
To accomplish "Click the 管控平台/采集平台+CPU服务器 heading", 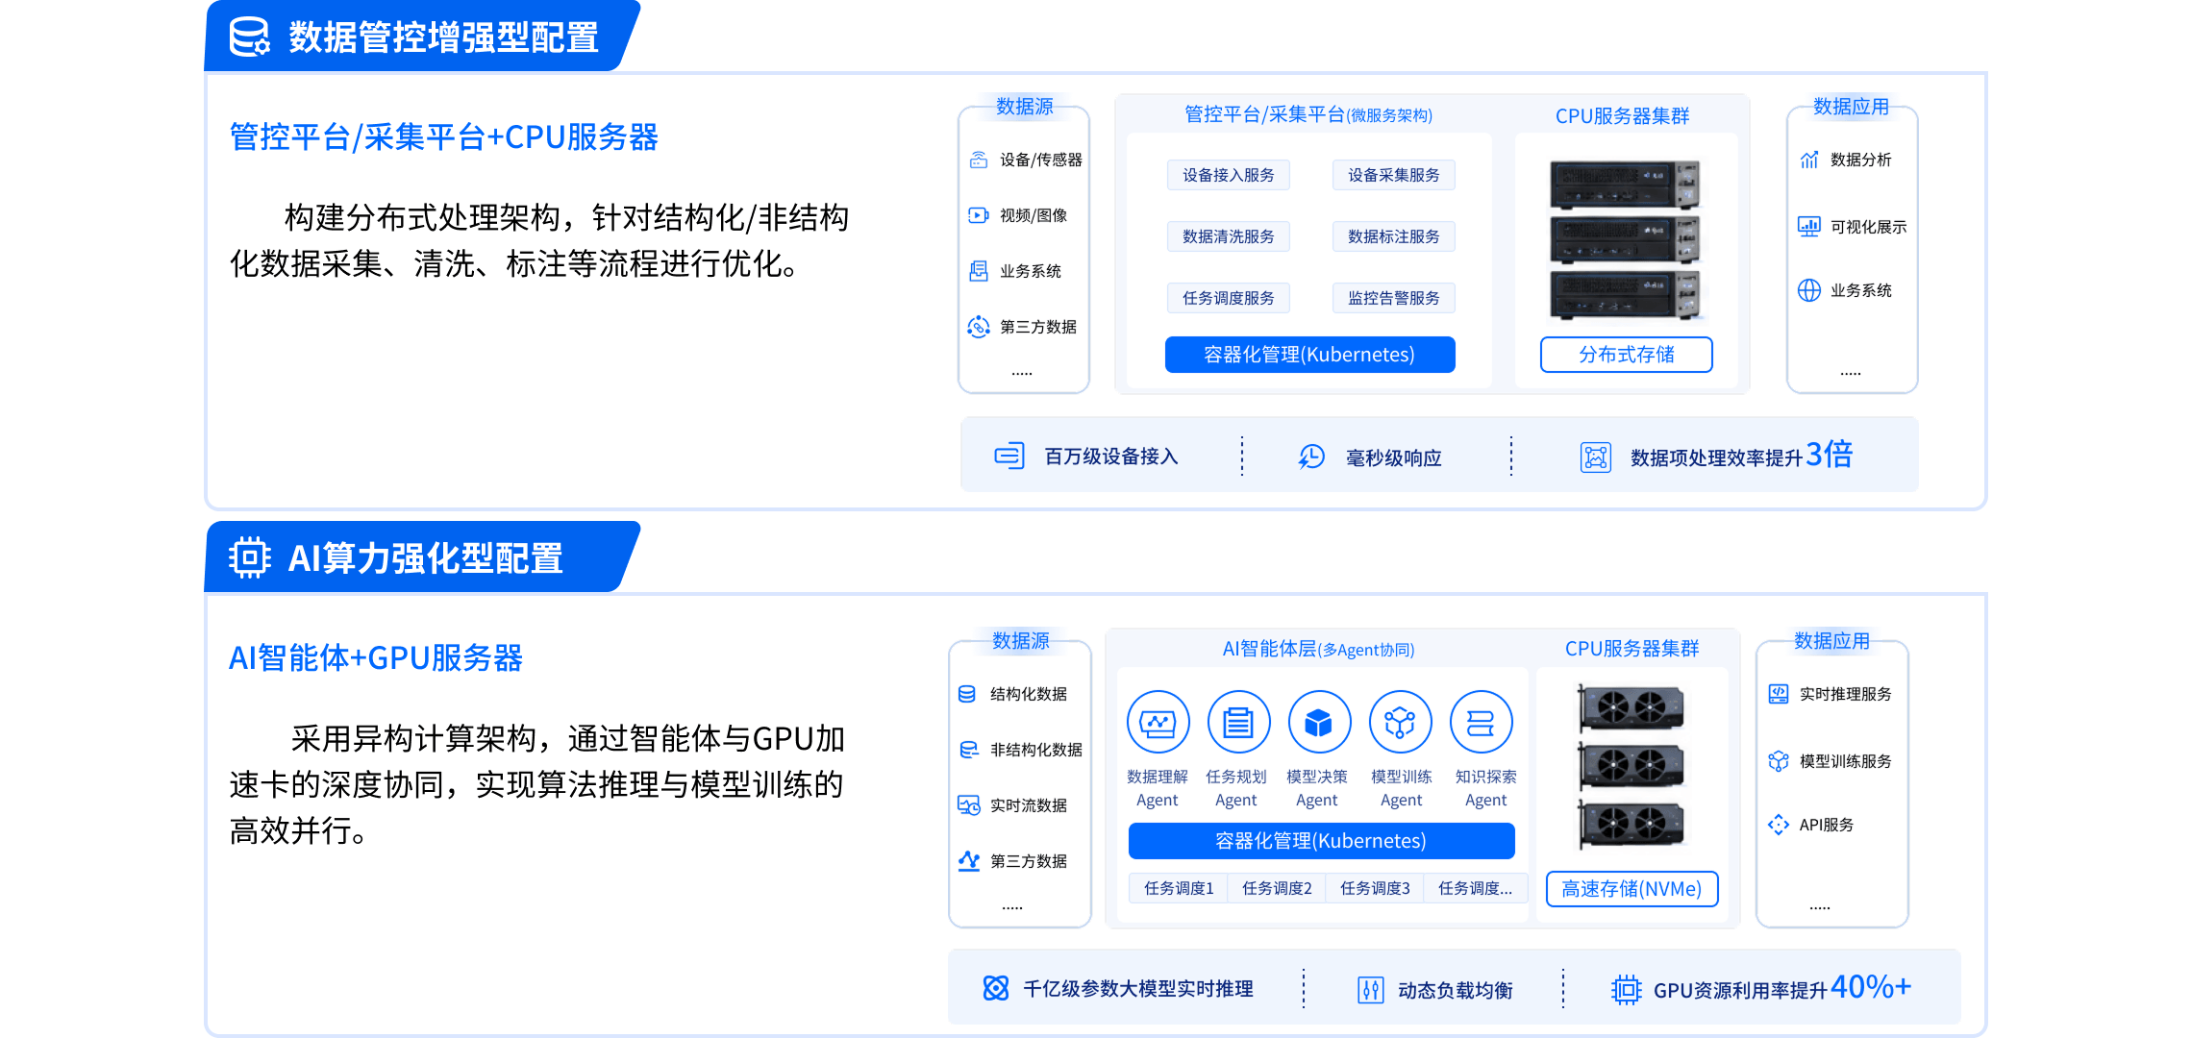I will coord(443,137).
